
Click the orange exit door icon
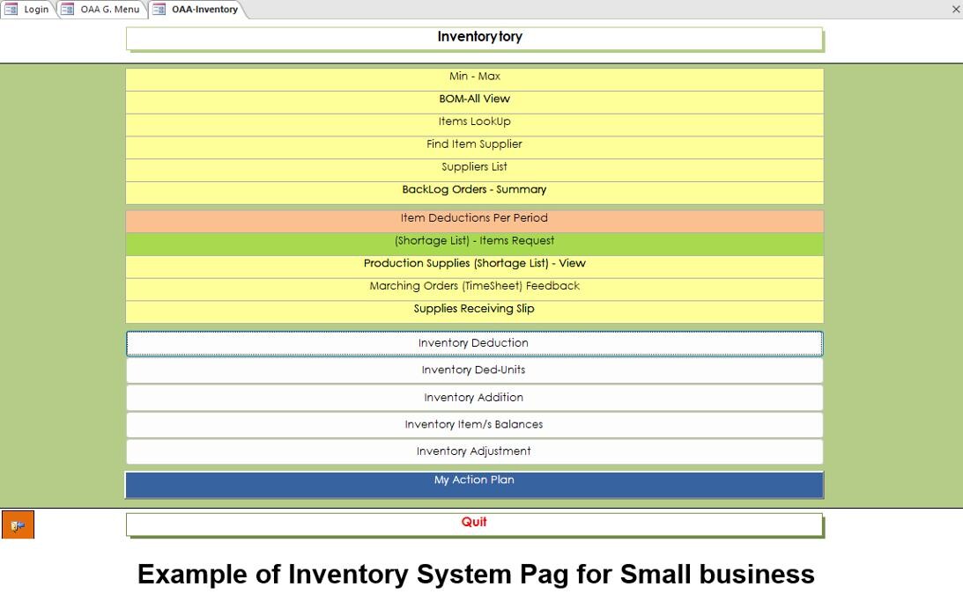coord(18,525)
